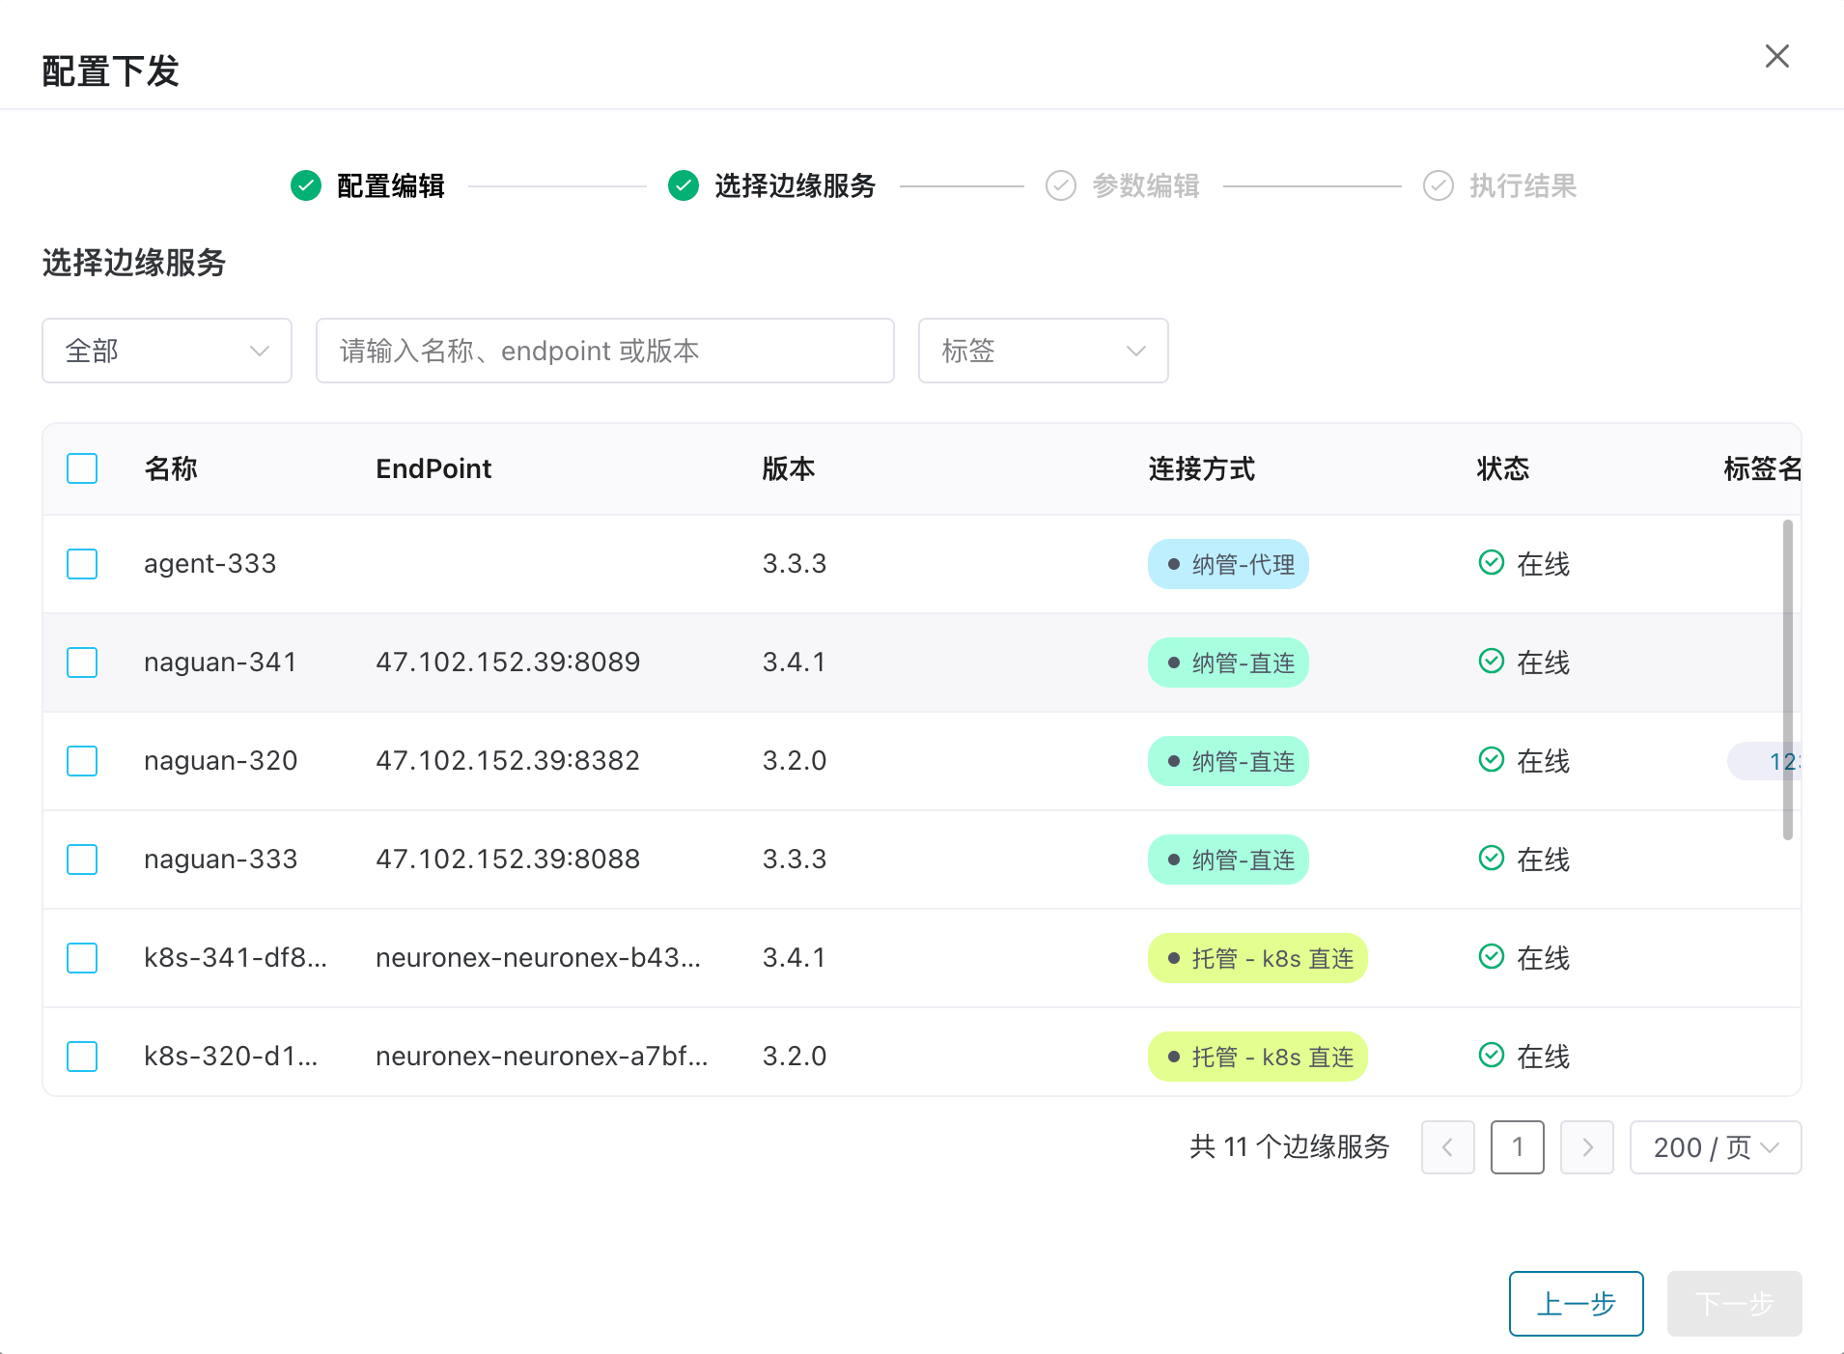Click the gray step icon beside 参数编辑
The image size is (1844, 1354).
point(1061,185)
